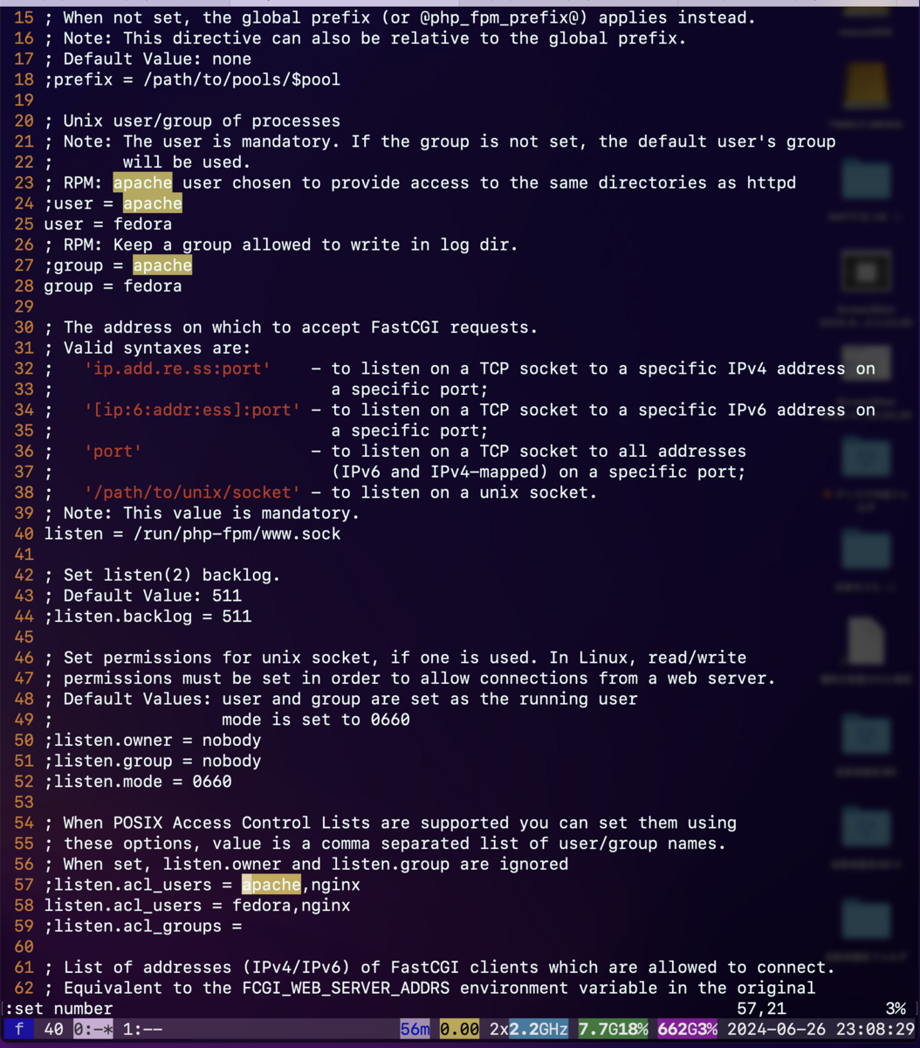Click the ';listen.group = nobody' line

click(x=153, y=761)
